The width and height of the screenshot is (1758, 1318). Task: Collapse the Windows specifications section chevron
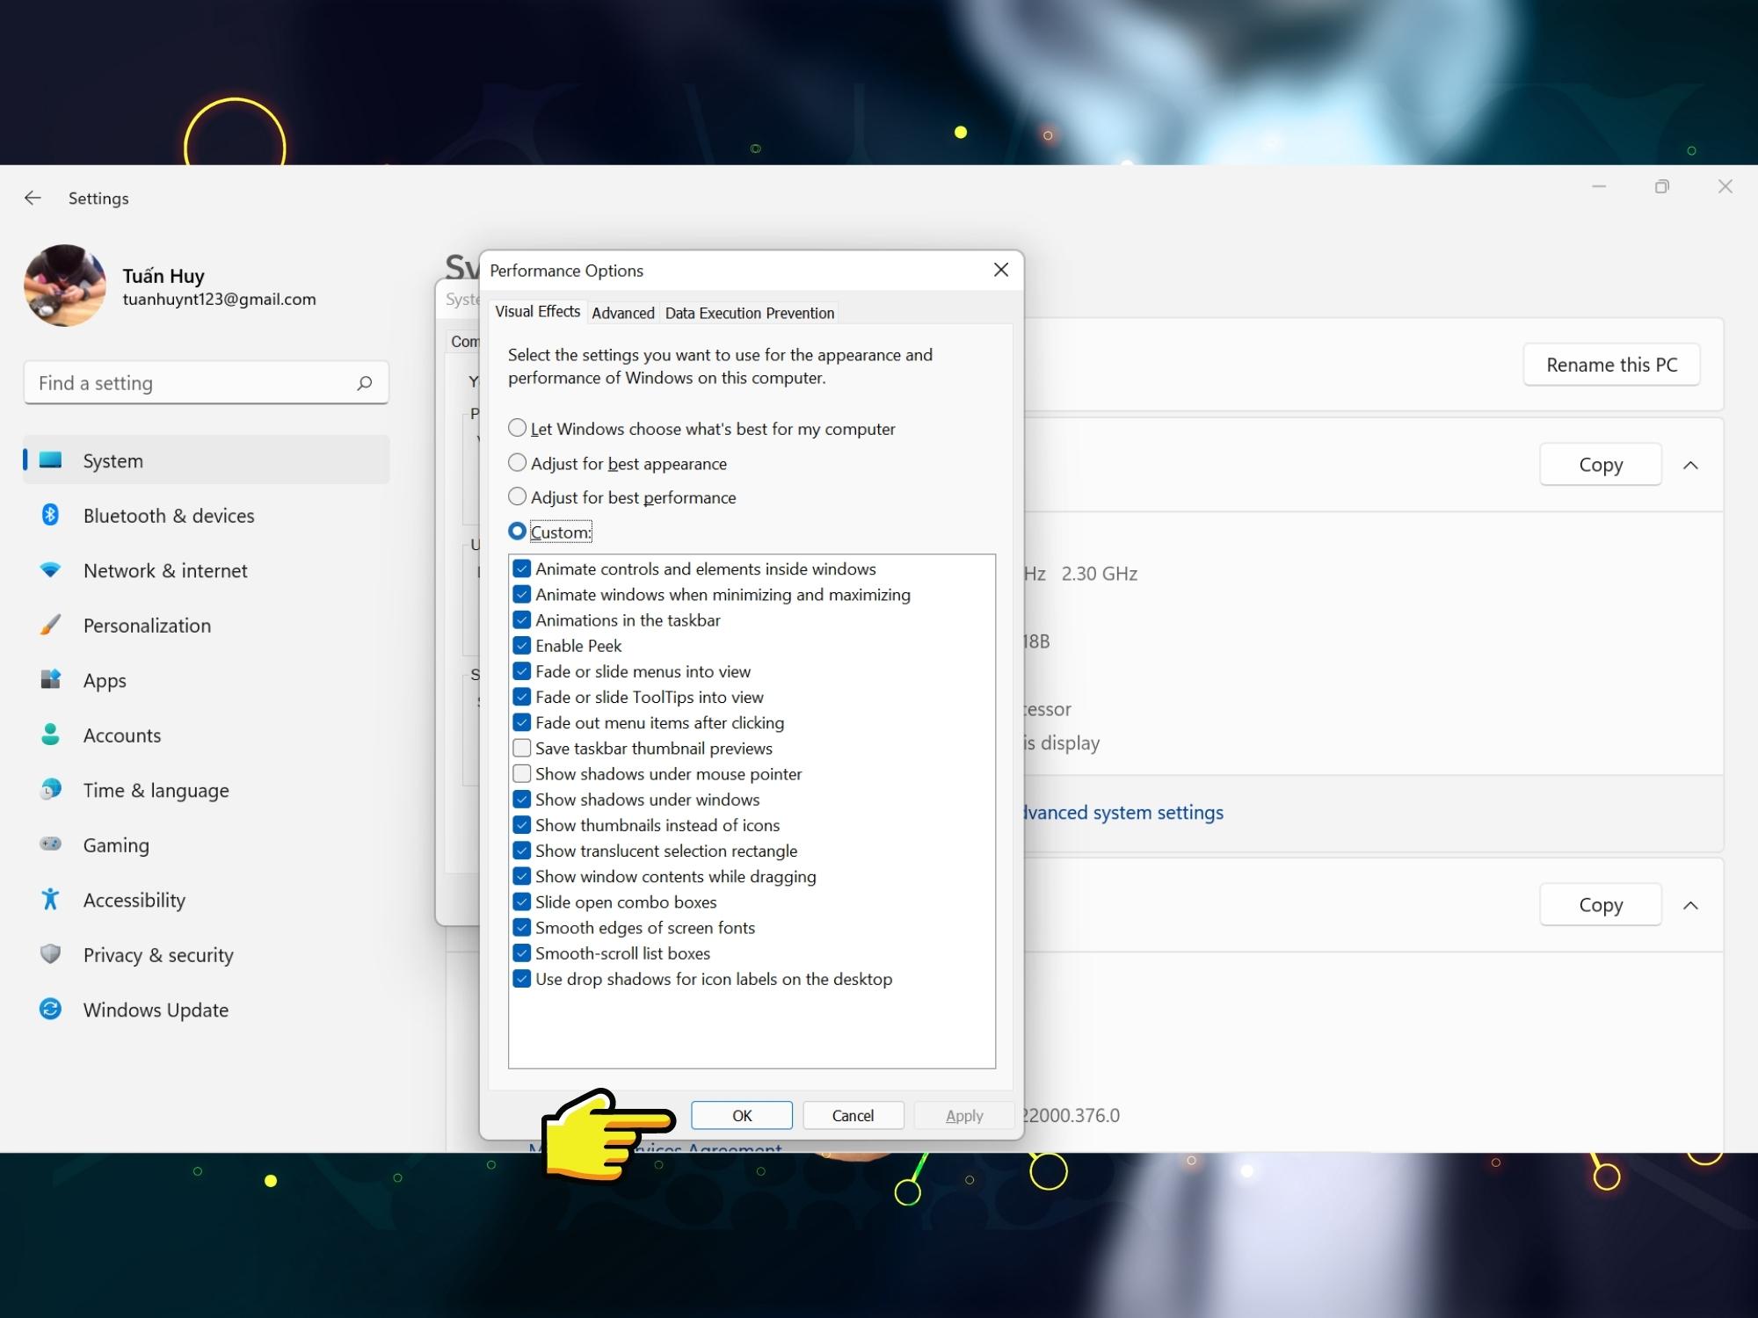[1690, 905]
